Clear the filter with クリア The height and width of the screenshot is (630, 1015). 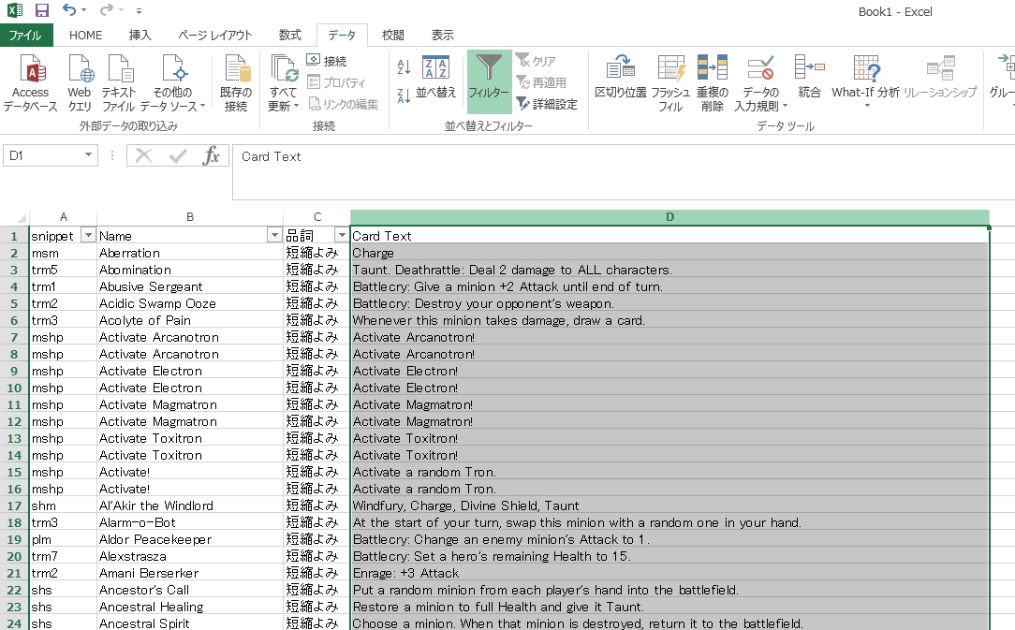pyautogui.click(x=536, y=61)
